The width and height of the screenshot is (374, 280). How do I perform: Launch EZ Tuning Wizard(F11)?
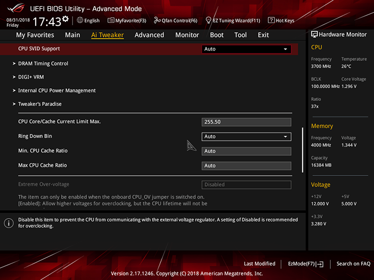click(x=233, y=20)
